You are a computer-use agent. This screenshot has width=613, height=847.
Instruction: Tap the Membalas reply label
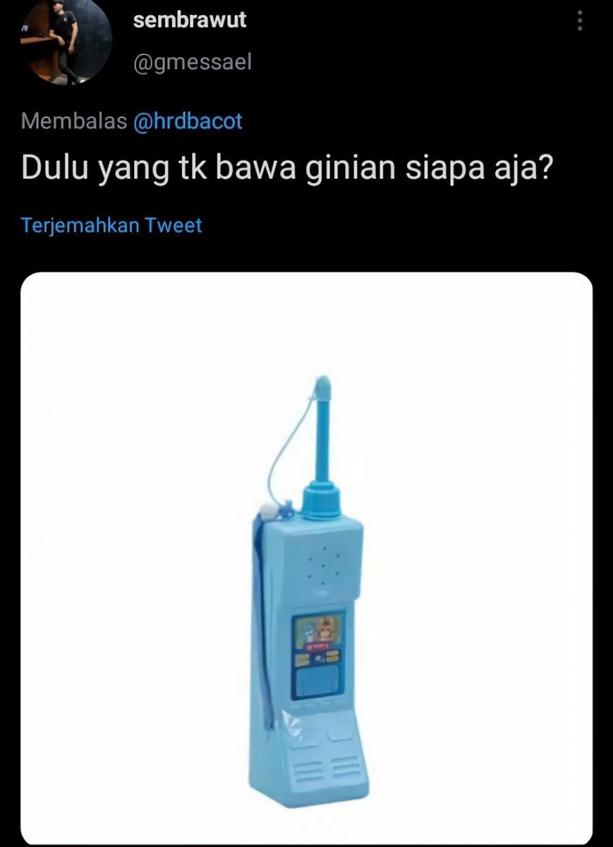point(74,121)
